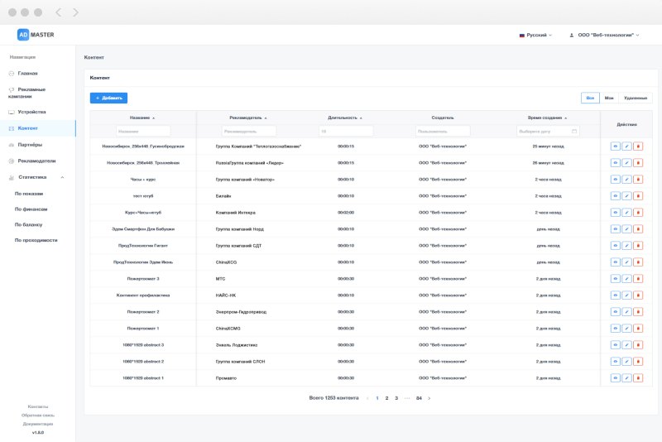Go to the next pagination page arrow
This screenshot has height=442, width=662.
point(429,398)
